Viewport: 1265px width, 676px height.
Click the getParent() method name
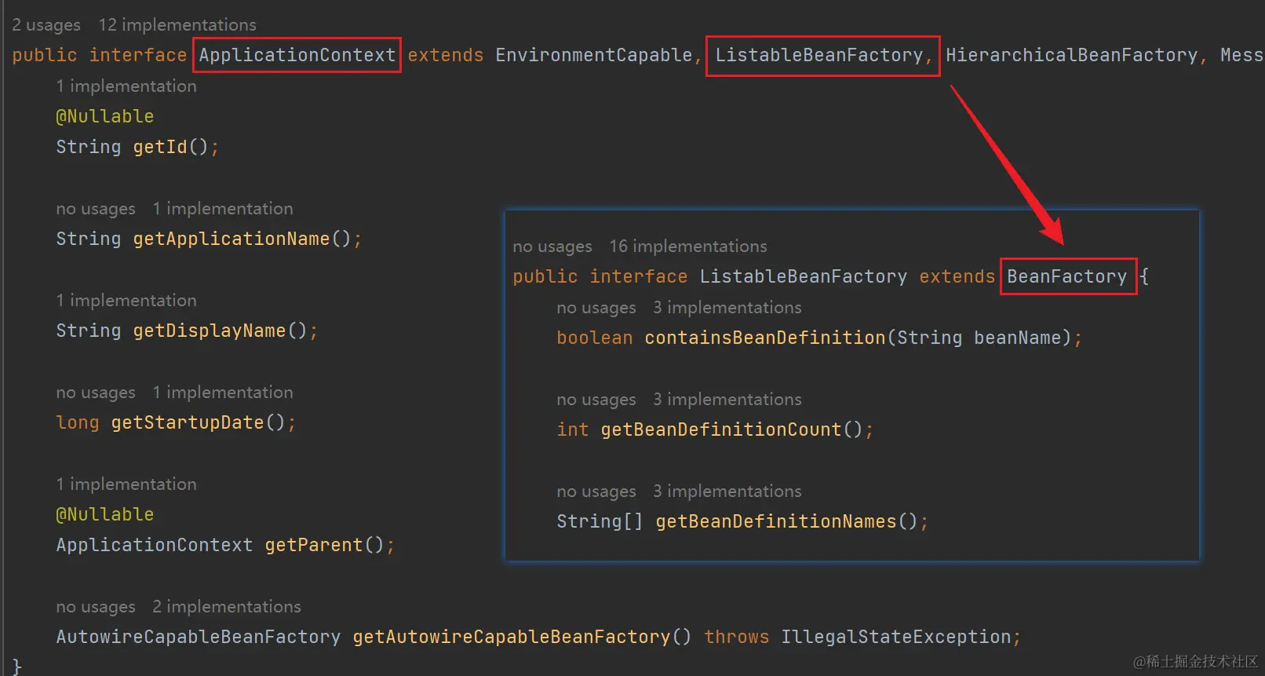(x=314, y=545)
